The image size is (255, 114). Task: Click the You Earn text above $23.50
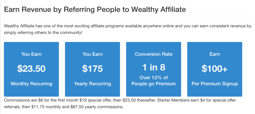tap(31, 54)
